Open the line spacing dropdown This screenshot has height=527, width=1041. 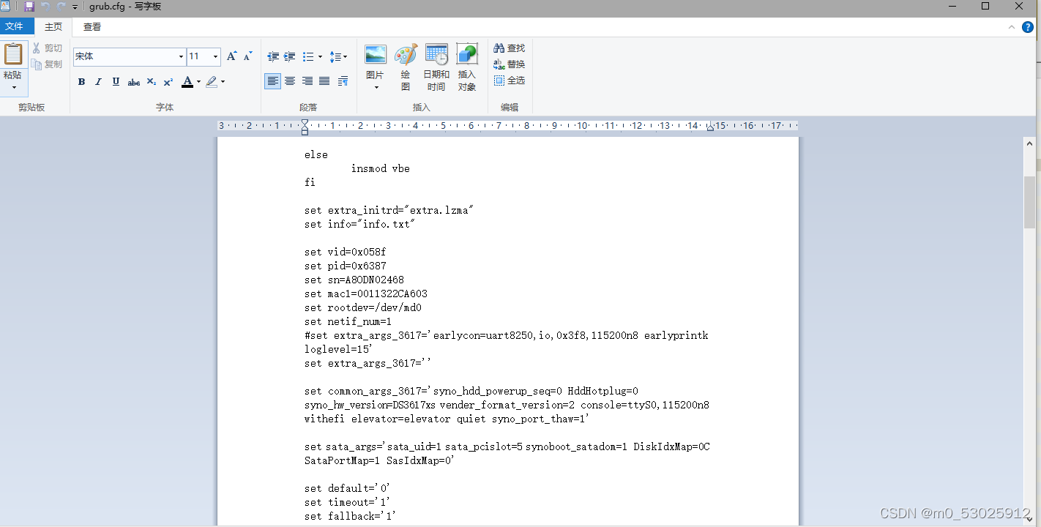[338, 56]
